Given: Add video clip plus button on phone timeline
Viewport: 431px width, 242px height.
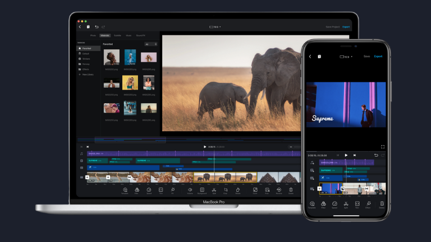Looking at the screenshot, I should [319, 188].
